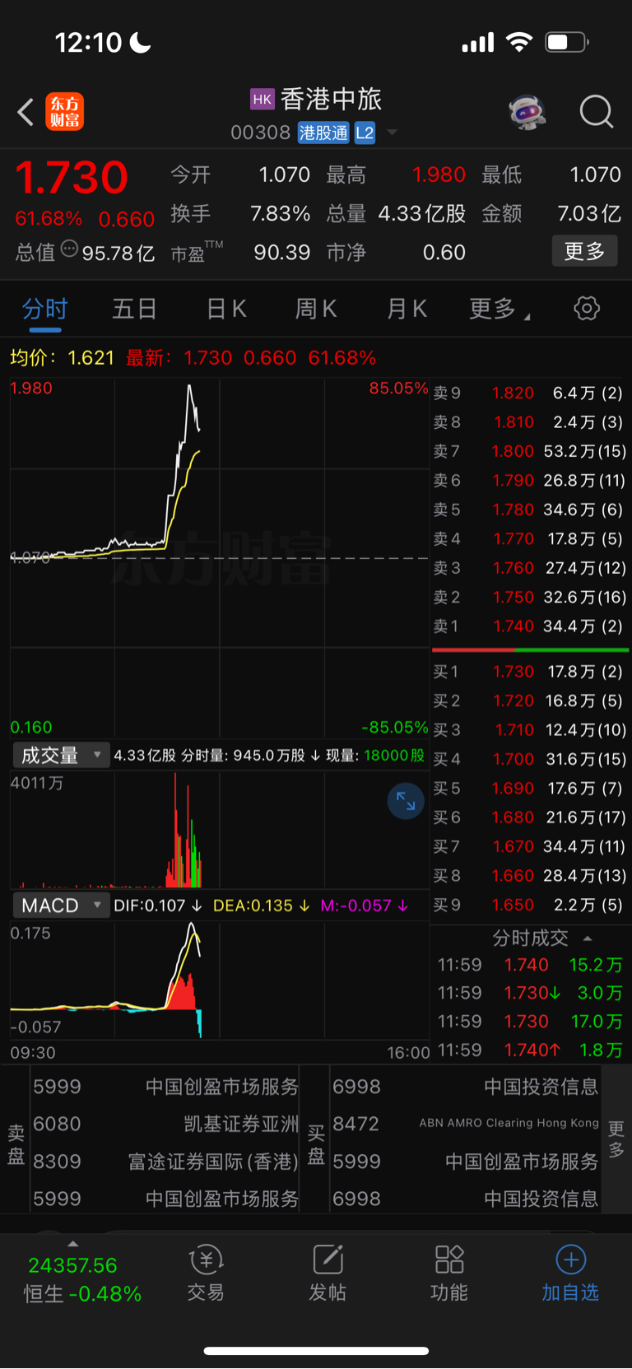Tap the L2 level badge
This screenshot has width=632, height=1369.
365,133
